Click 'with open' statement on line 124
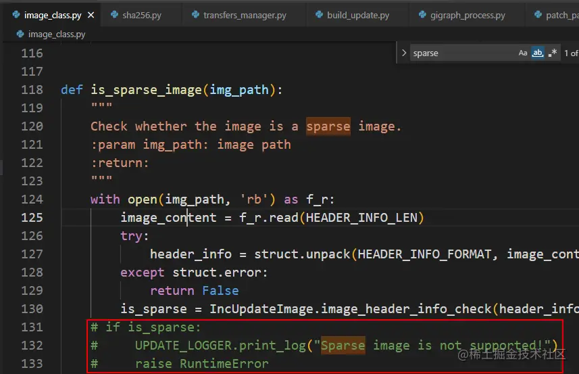Viewport: 579px width, 374px height. coord(213,200)
